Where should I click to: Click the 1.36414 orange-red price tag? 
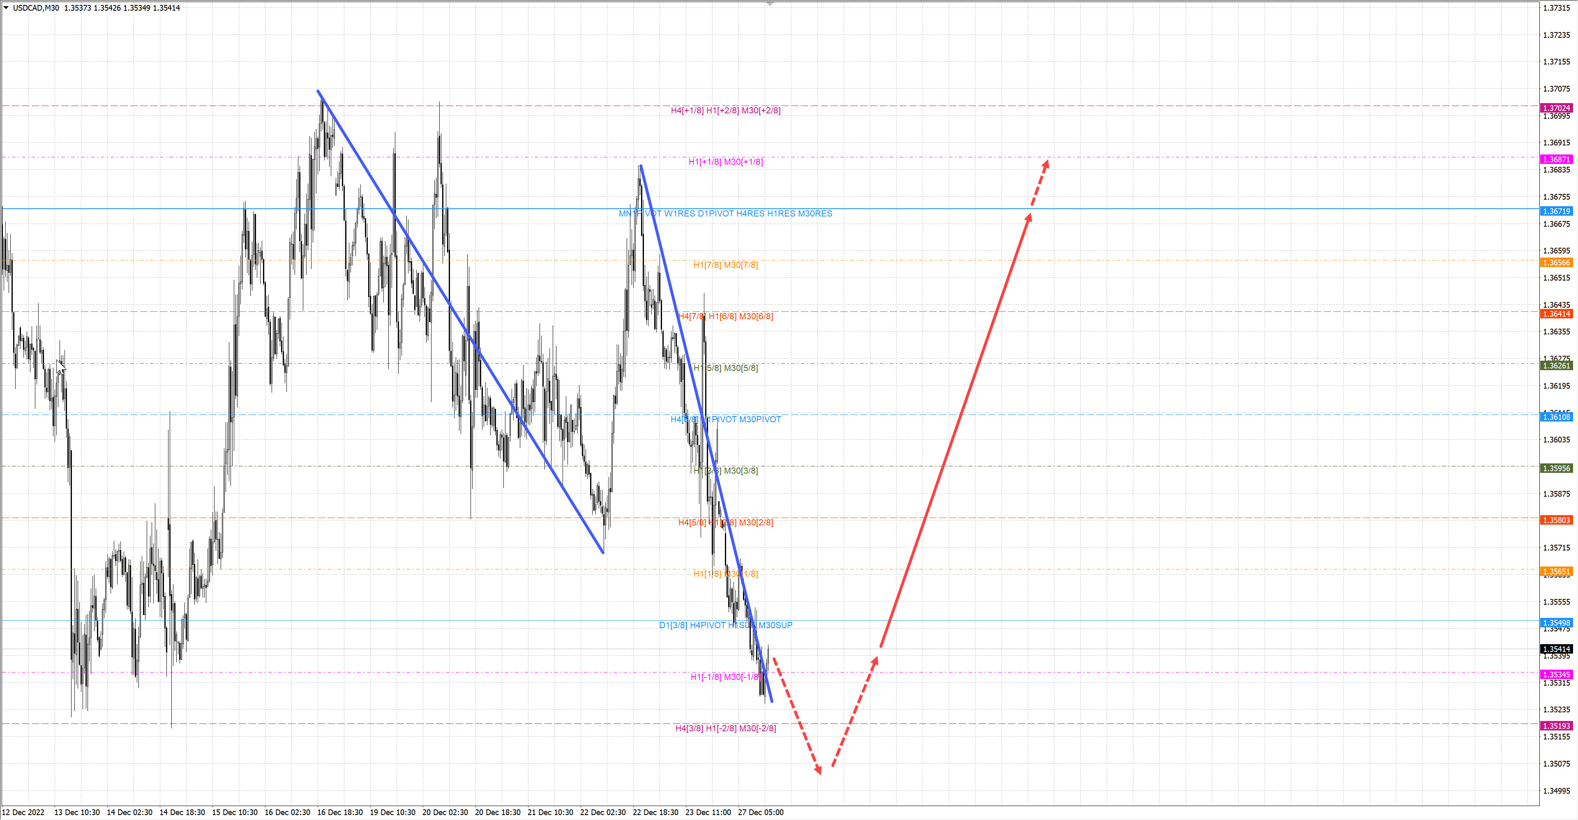[1556, 314]
